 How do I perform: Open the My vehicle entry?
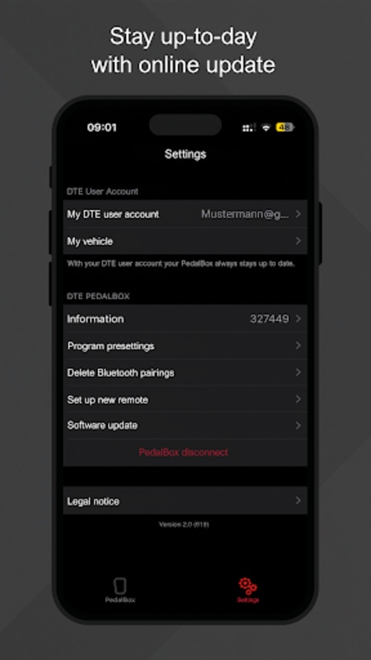[x=185, y=241]
